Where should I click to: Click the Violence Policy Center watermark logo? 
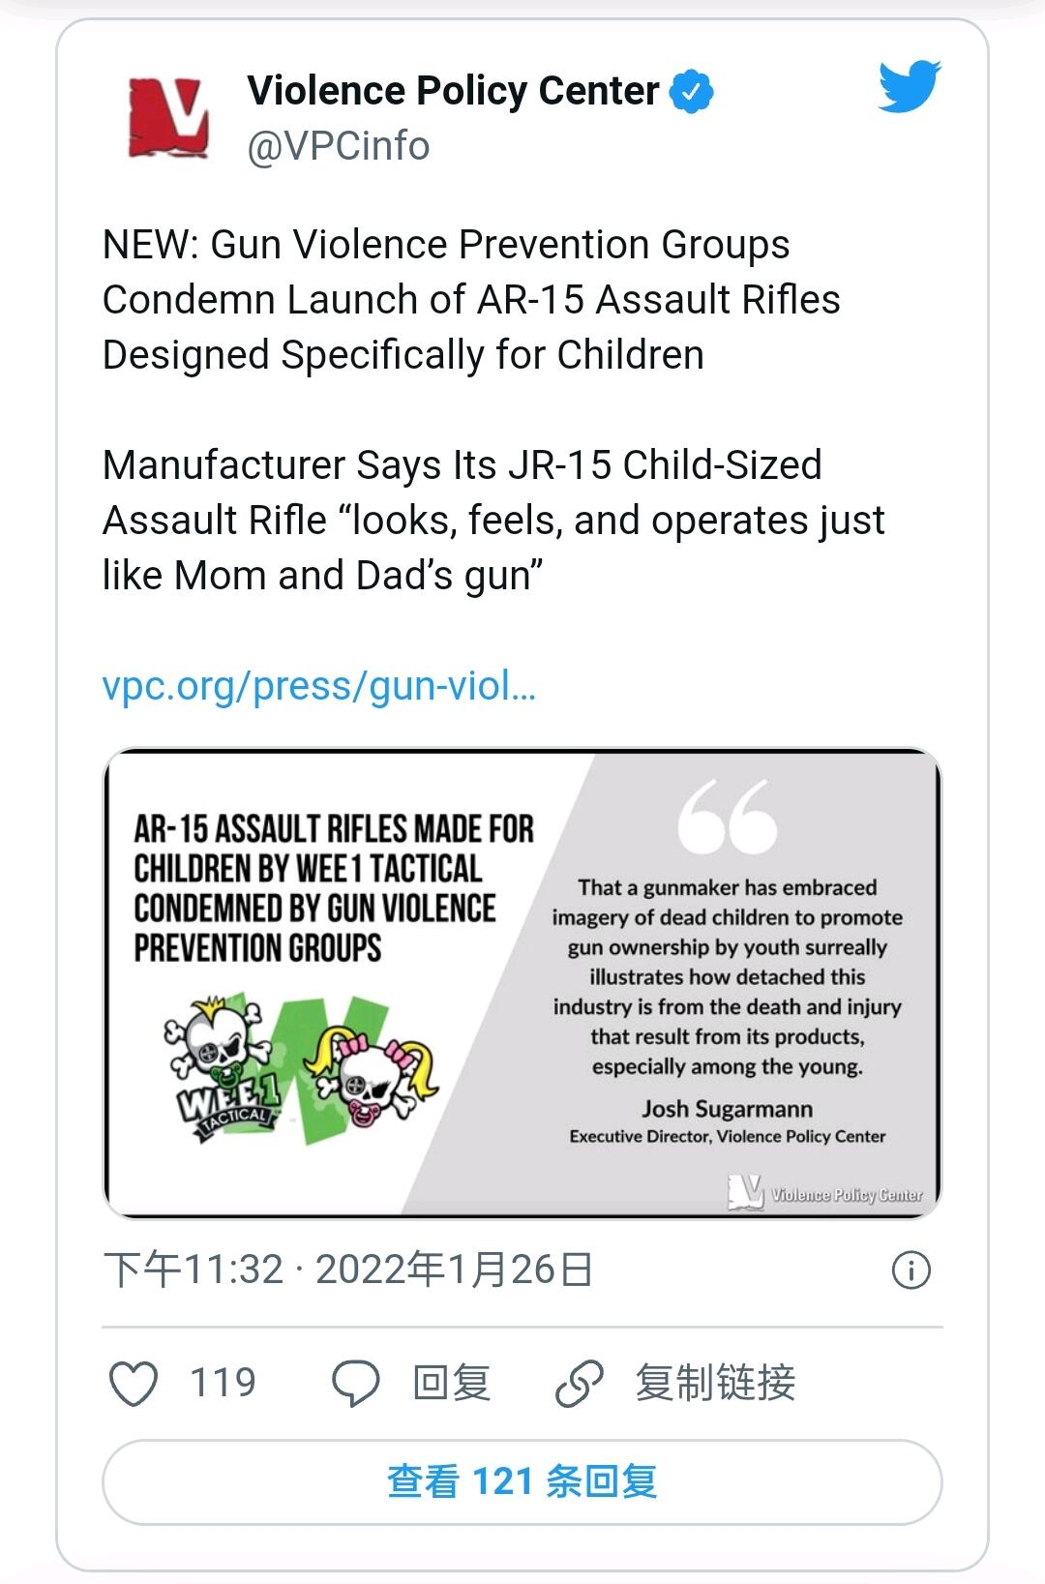(825, 1193)
